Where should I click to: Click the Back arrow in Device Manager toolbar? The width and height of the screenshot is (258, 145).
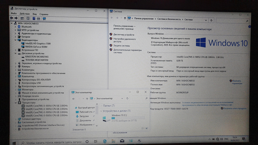pos(12,18)
